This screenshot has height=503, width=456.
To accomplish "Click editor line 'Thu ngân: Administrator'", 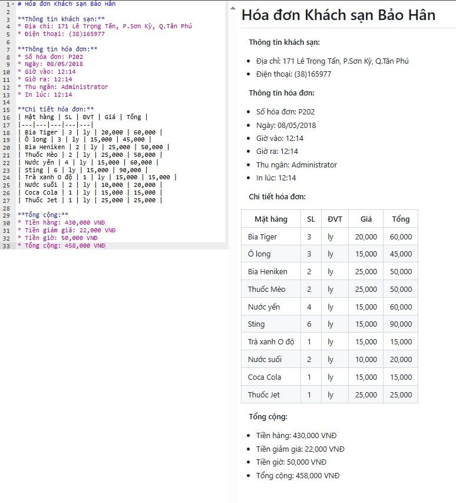I will click(x=63, y=87).
